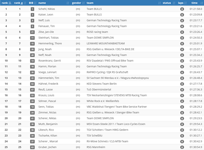Sort table by rank column header
Screen dimensions: 204x150
(6, 3)
